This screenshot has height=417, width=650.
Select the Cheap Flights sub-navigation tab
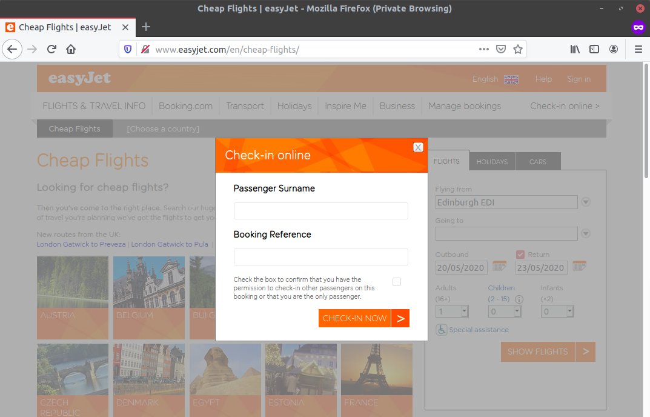[75, 128]
